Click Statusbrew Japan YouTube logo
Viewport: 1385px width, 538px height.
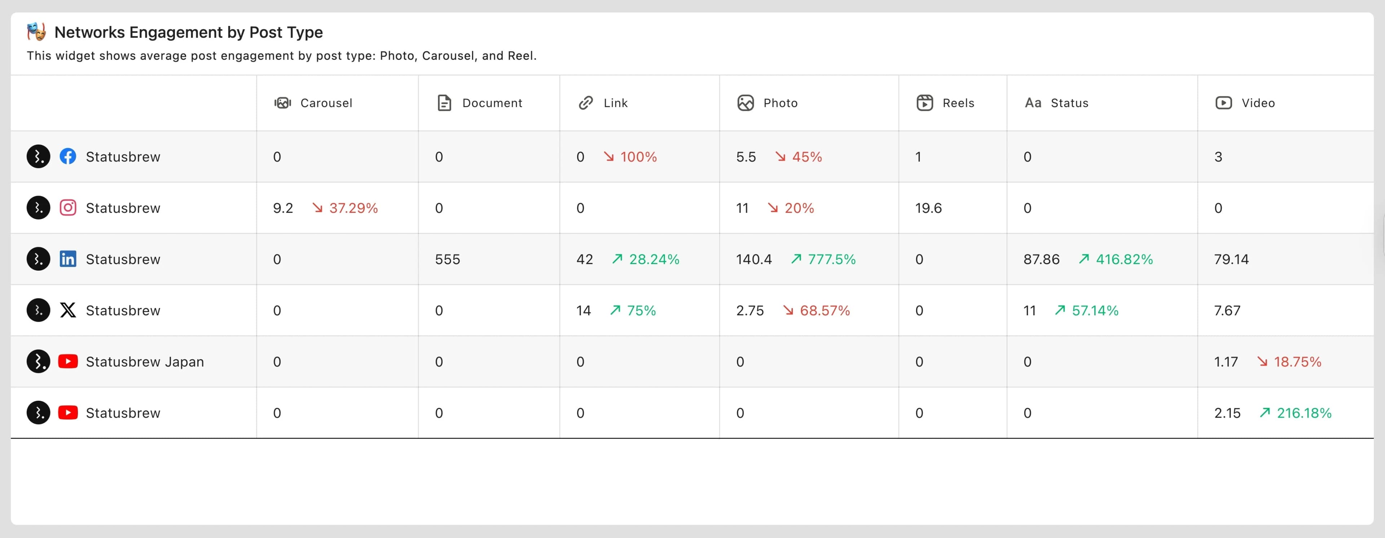point(68,361)
